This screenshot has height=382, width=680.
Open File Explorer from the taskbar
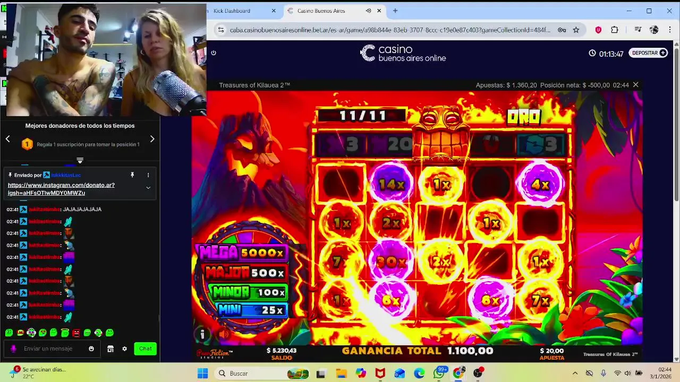click(341, 374)
